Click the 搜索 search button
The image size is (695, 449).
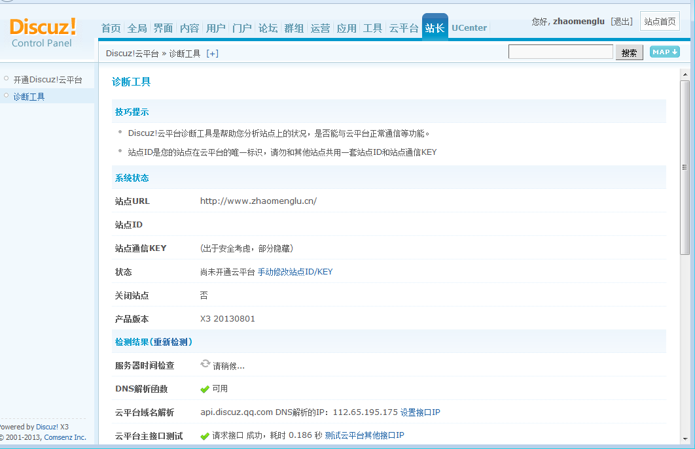point(629,53)
